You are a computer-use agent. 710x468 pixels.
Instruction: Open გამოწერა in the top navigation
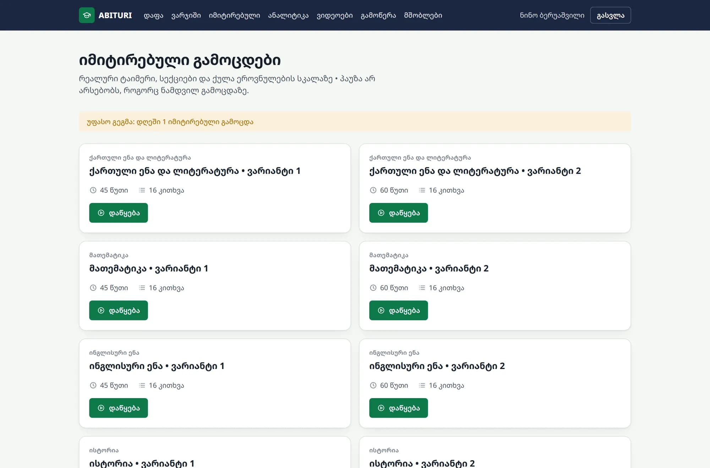pos(378,15)
